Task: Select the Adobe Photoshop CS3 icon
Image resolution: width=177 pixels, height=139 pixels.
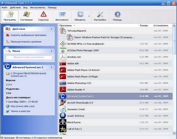Action: pyautogui.click(x=63, y=83)
